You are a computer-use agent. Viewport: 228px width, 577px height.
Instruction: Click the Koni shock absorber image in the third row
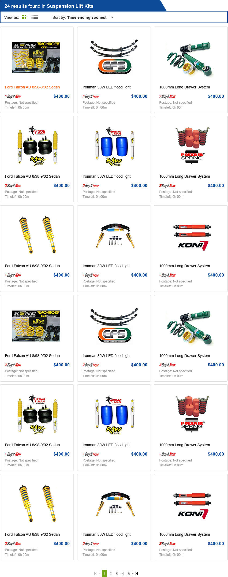(192, 237)
